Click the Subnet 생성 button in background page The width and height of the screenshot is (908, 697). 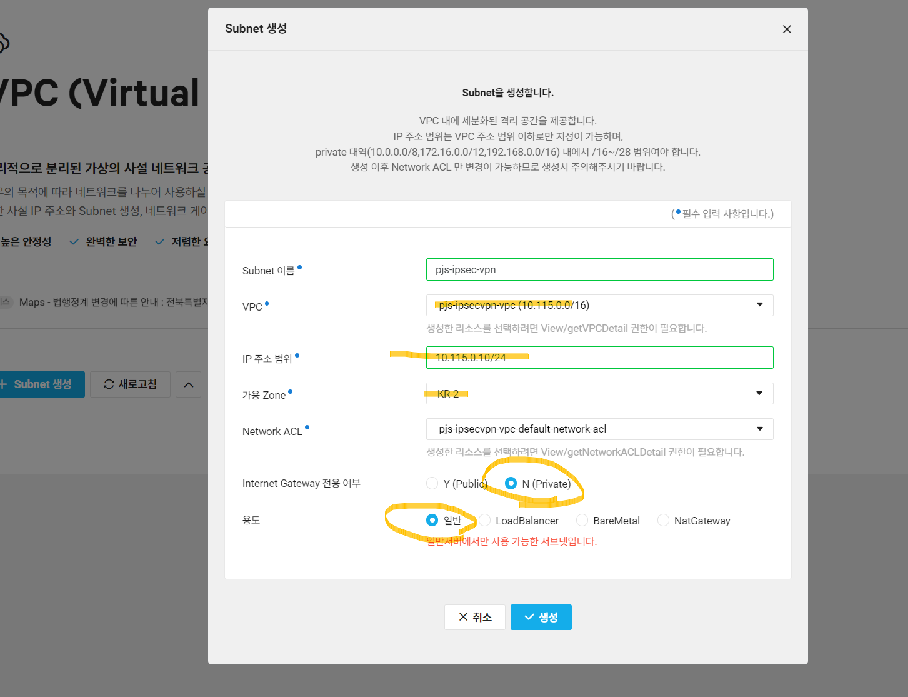pos(41,384)
